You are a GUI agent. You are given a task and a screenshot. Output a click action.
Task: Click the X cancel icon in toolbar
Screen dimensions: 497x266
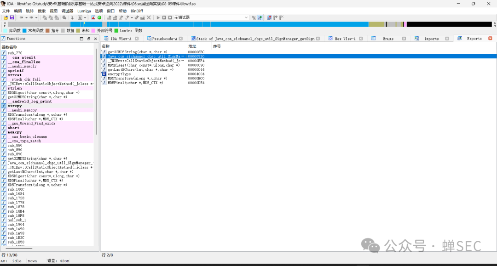click(x=149, y=18)
